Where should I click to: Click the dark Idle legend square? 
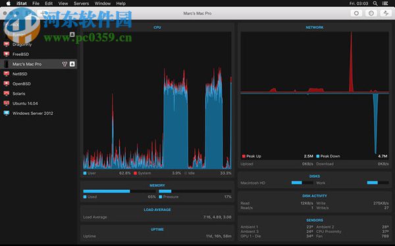coord(186,173)
